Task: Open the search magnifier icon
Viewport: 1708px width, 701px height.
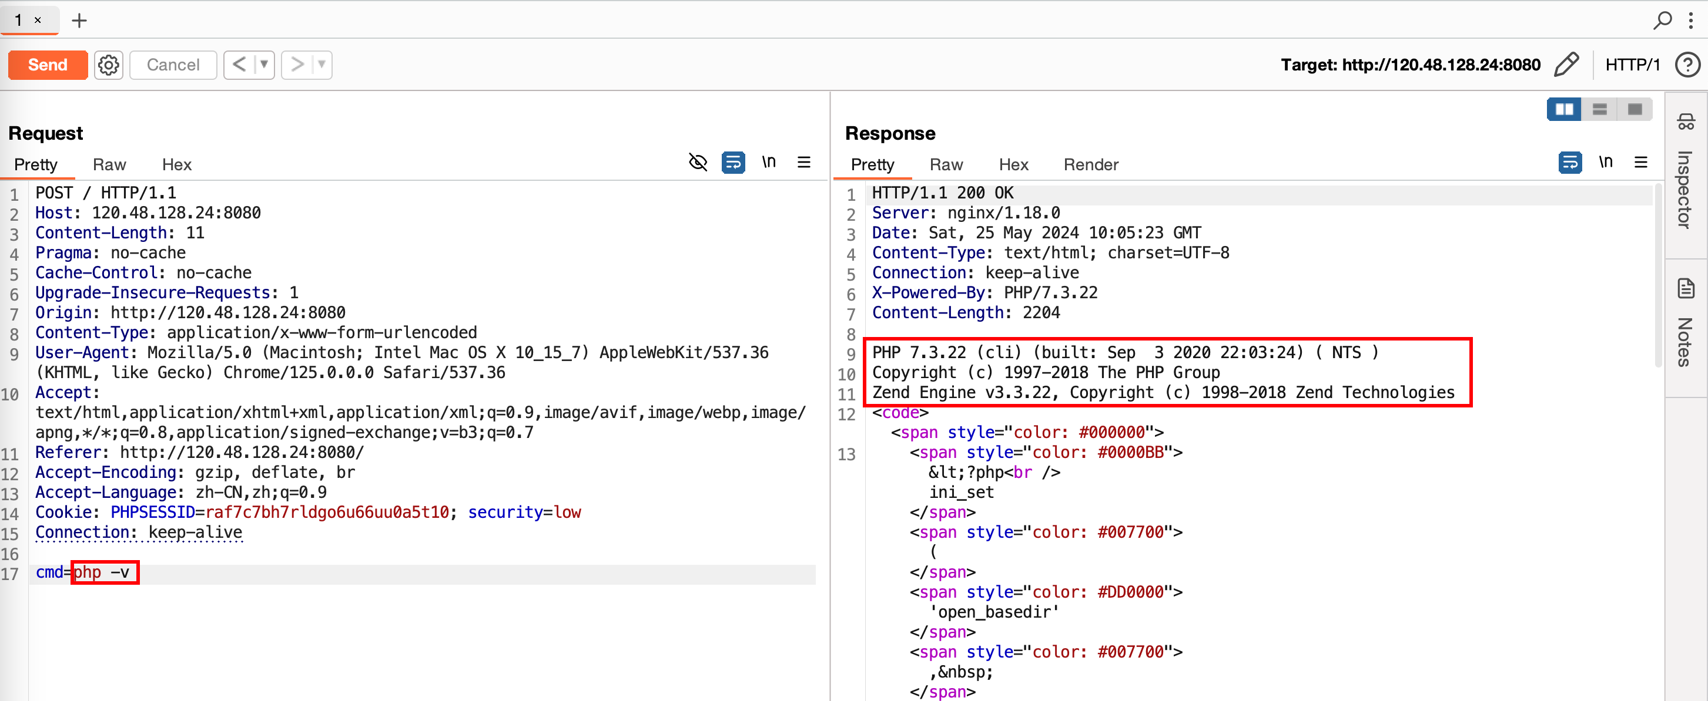Action: (x=1662, y=21)
